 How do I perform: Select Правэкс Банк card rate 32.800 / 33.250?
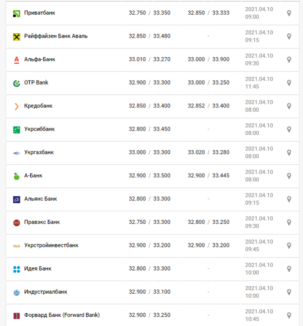pyautogui.click(x=208, y=222)
